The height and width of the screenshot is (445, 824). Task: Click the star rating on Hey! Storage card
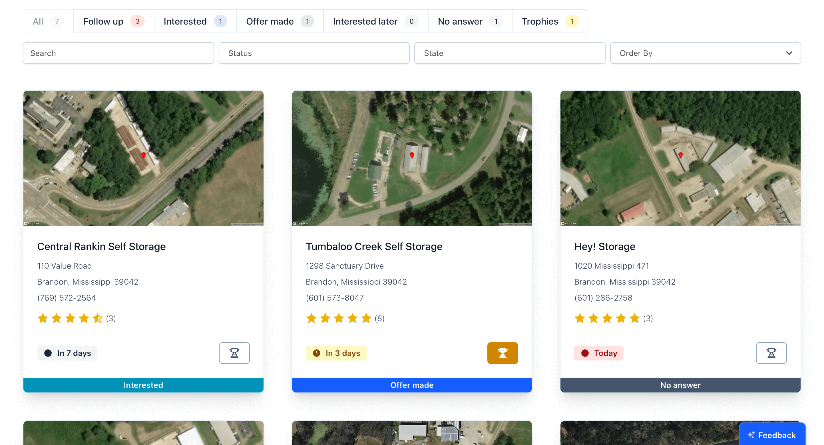point(607,318)
